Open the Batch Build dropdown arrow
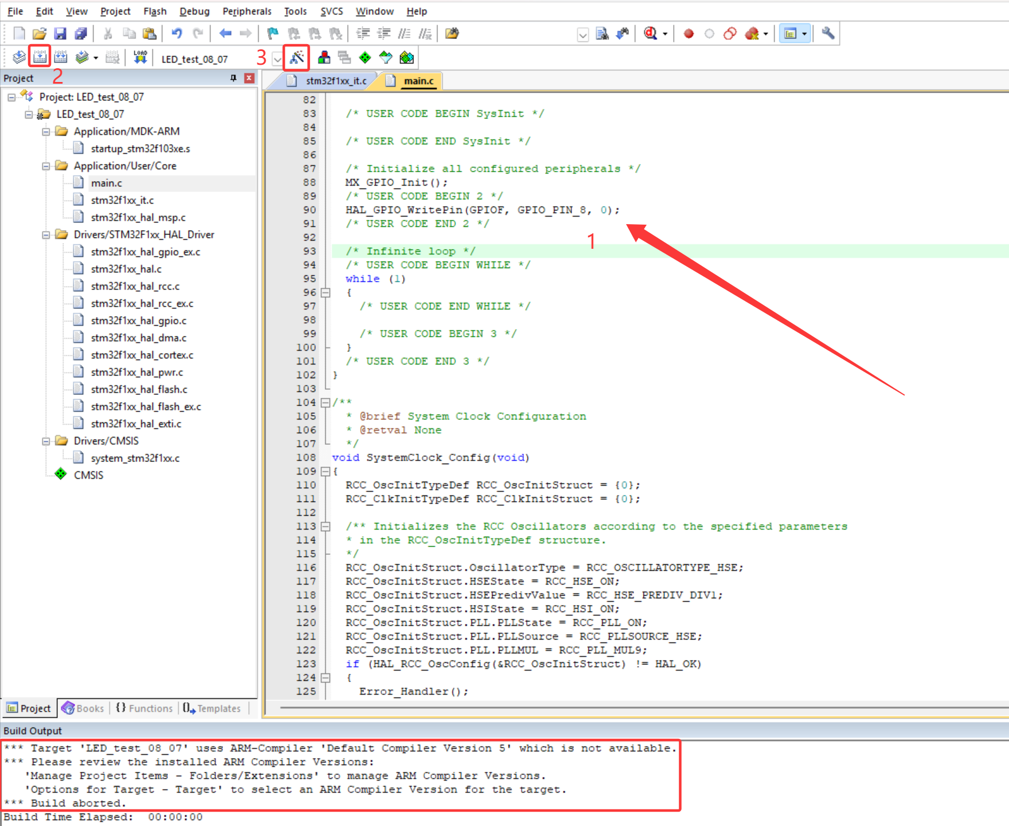 (x=96, y=58)
